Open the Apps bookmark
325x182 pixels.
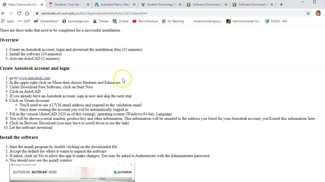point(7,21)
